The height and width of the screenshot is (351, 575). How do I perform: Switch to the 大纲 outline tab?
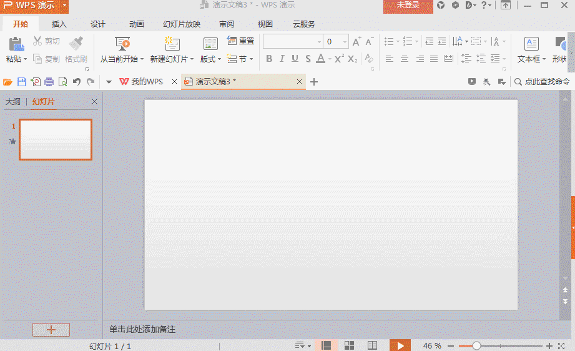tap(13, 102)
